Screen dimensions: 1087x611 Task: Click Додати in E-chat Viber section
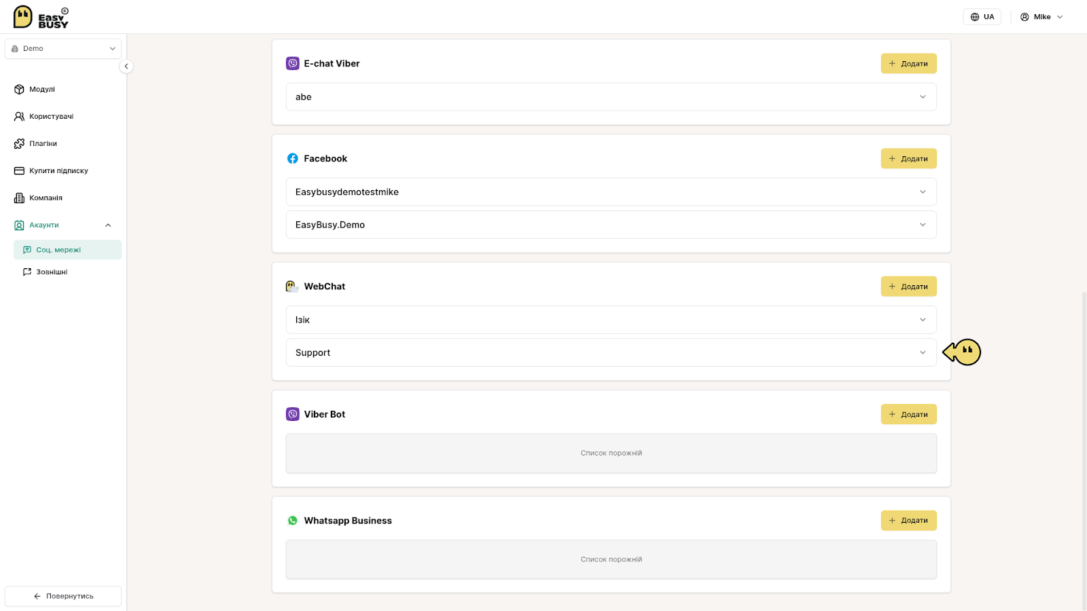pos(908,64)
